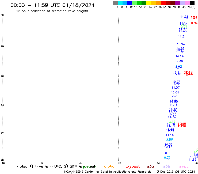This screenshot has width=198, height=174.
Task: Click the -39 longitude axis label
Action: click(x=80, y=163)
